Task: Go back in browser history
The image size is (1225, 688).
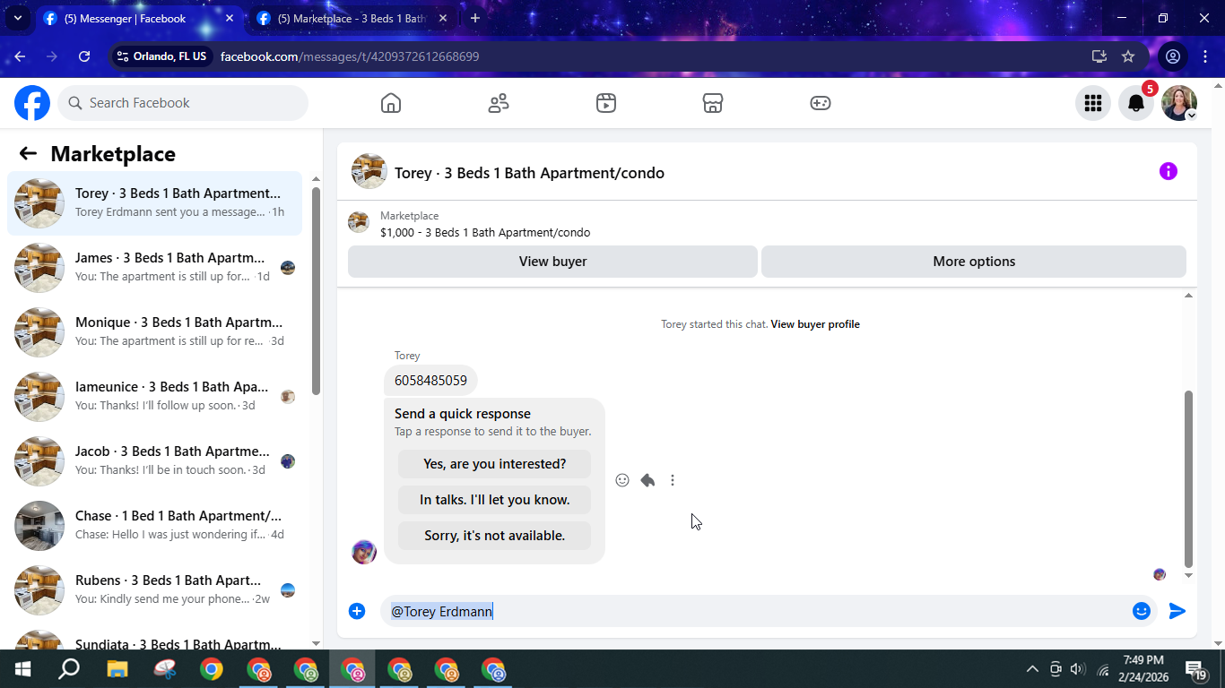Action: (x=20, y=56)
